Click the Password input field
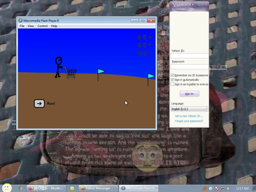The image size is (256, 192). (x=189, y=66)
